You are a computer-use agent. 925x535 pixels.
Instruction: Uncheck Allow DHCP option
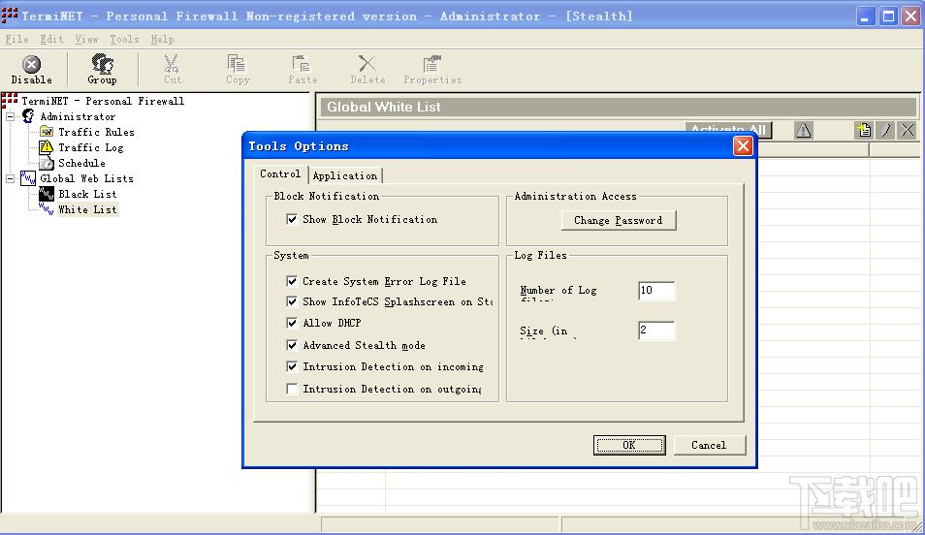click(x=292, y=323)
